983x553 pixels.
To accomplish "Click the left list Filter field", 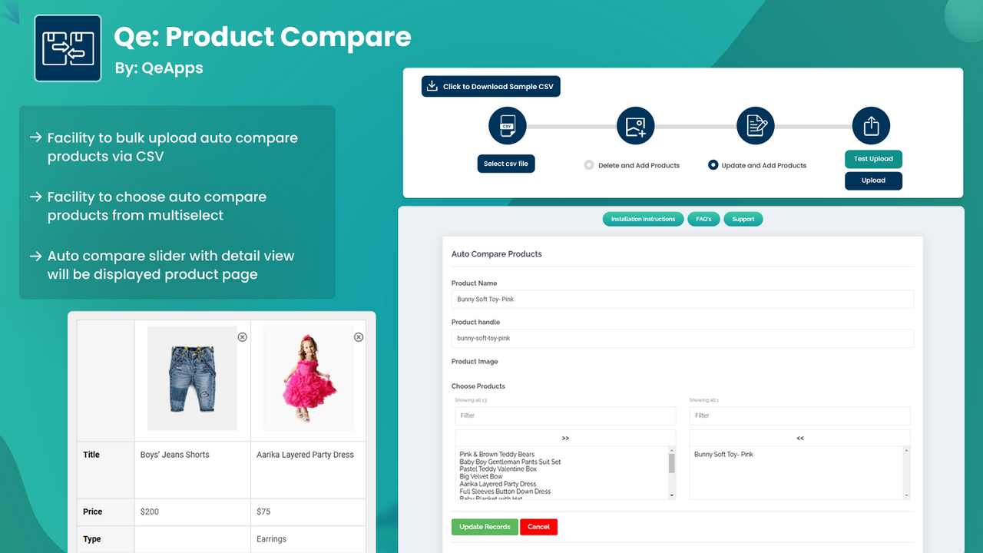I will [x=565, y=416].
